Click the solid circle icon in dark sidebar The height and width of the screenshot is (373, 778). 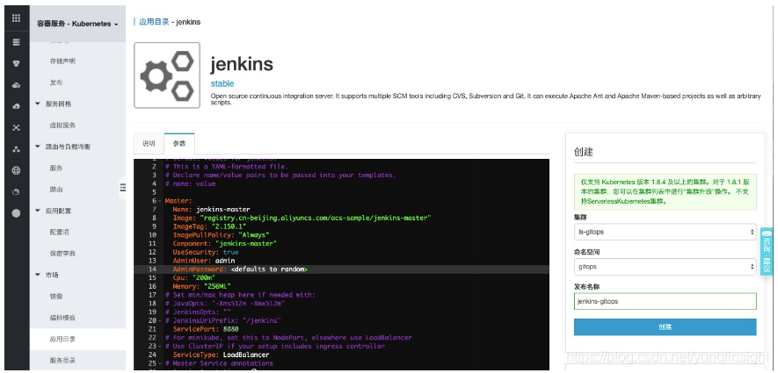tap(17, 213)
